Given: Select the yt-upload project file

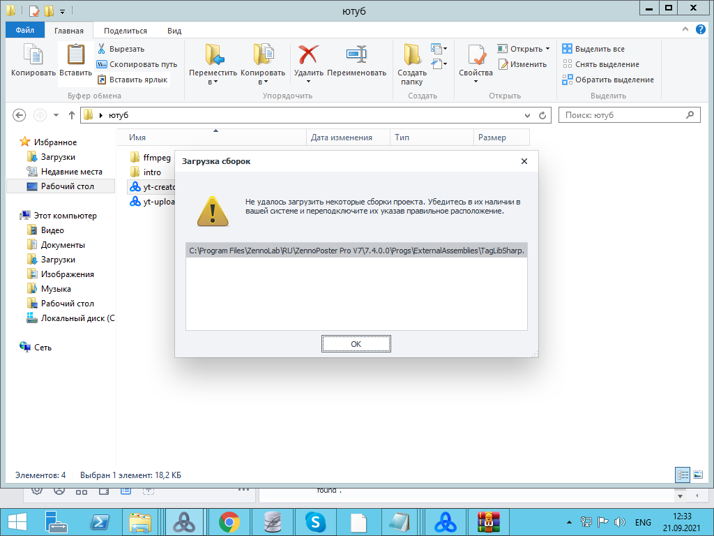Looking at the screenshot, I should point(151,202).
